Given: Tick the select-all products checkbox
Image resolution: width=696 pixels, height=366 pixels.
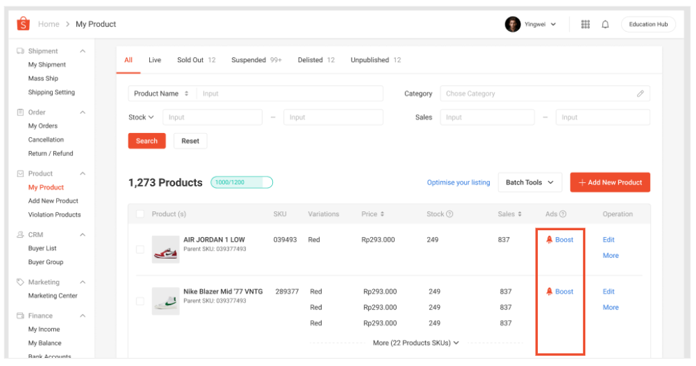Looking at the screenshot, I should pos(141,214).
